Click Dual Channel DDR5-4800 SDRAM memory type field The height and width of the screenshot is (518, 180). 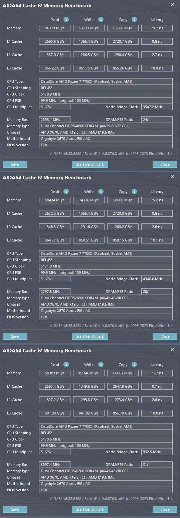tap(106, 126)
